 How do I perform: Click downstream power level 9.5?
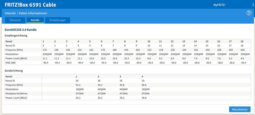(x=161, y=59)
